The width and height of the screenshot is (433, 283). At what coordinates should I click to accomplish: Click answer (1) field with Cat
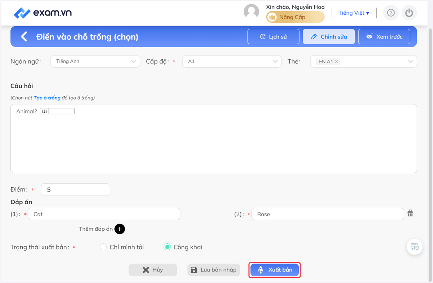coord(104,214)
